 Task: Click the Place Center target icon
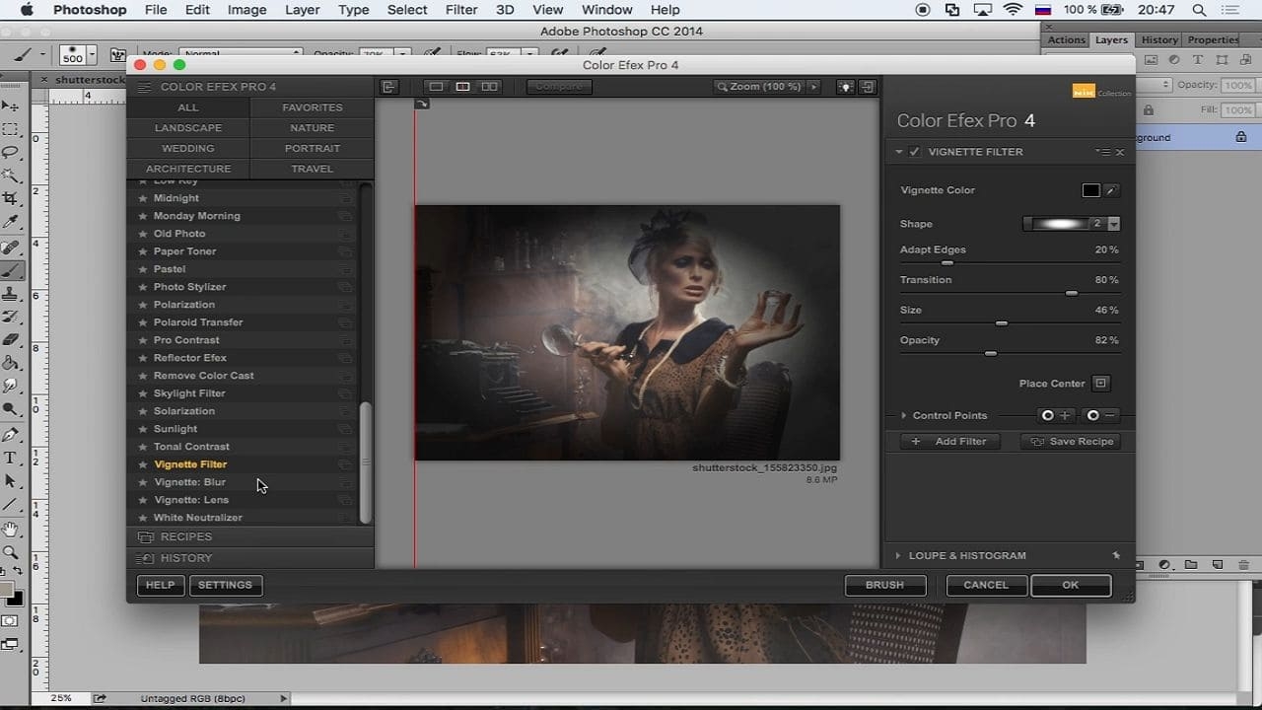coord(1101,384)
